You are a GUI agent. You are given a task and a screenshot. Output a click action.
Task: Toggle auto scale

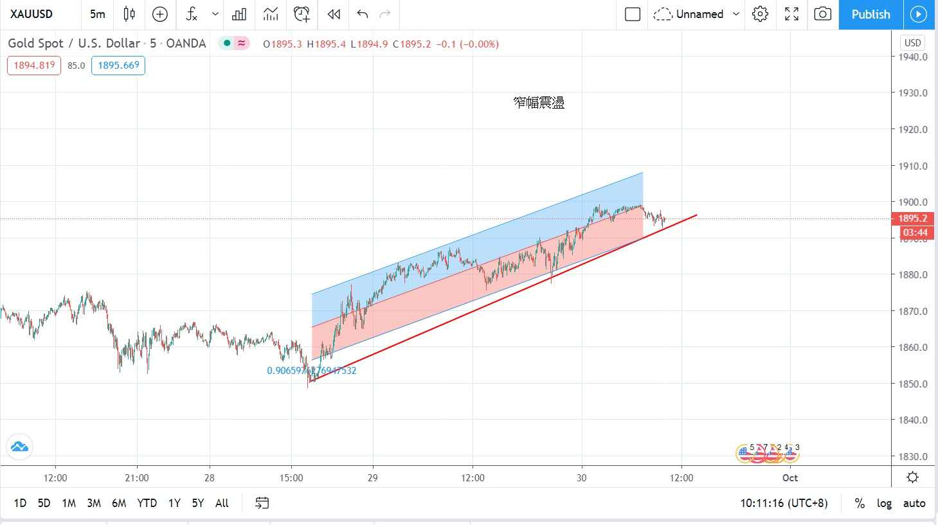[914, 503]
